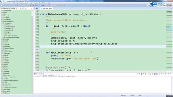Select the opencv project
This screenshot has width=173, height=97.
(x=6, y=64)
